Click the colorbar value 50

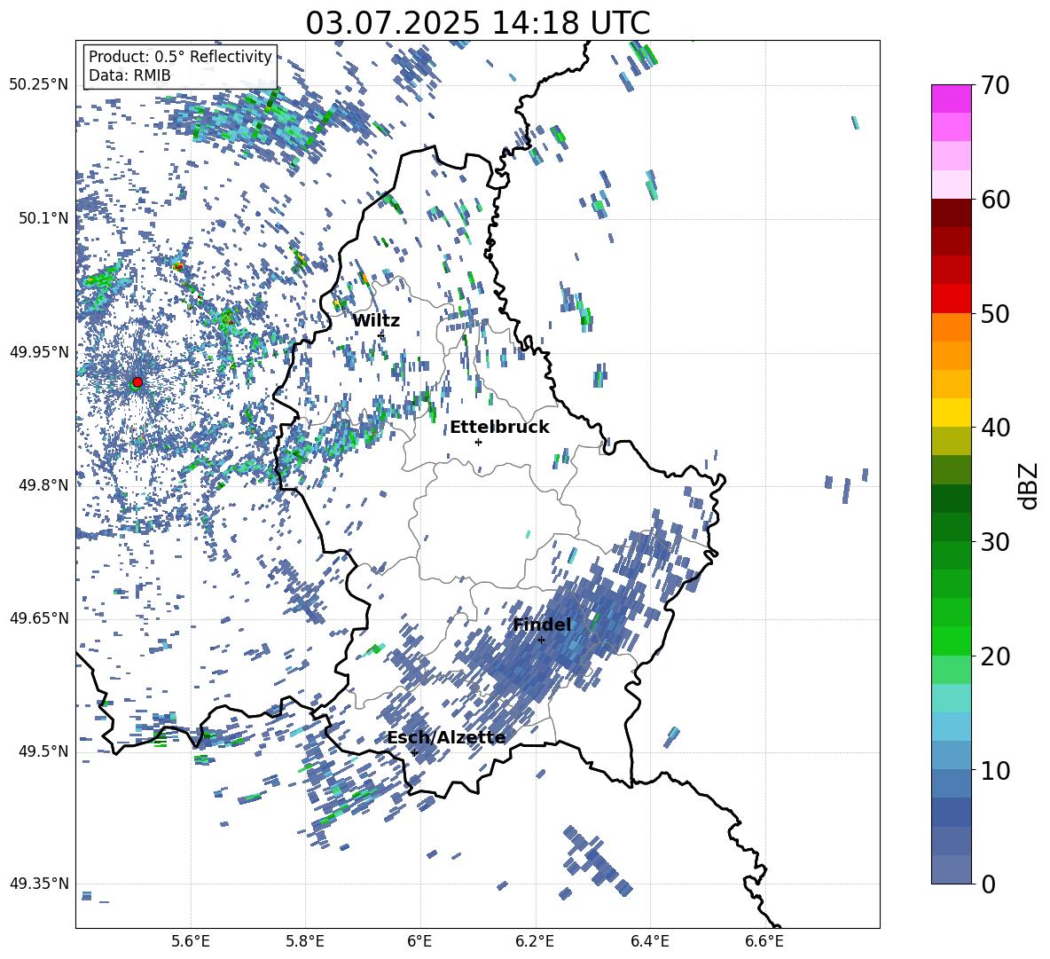[x=995, y=313]
